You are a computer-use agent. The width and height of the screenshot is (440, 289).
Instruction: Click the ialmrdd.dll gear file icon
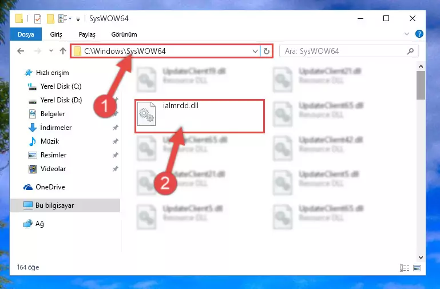(x=146, y=114)
